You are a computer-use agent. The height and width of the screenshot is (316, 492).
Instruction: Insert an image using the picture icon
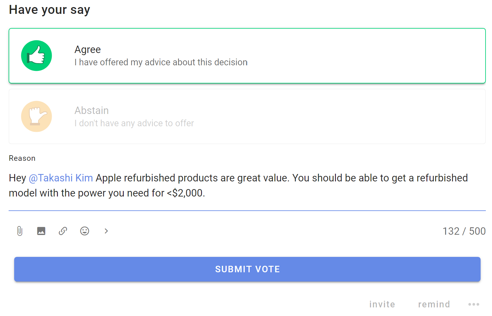pos(41,231)
